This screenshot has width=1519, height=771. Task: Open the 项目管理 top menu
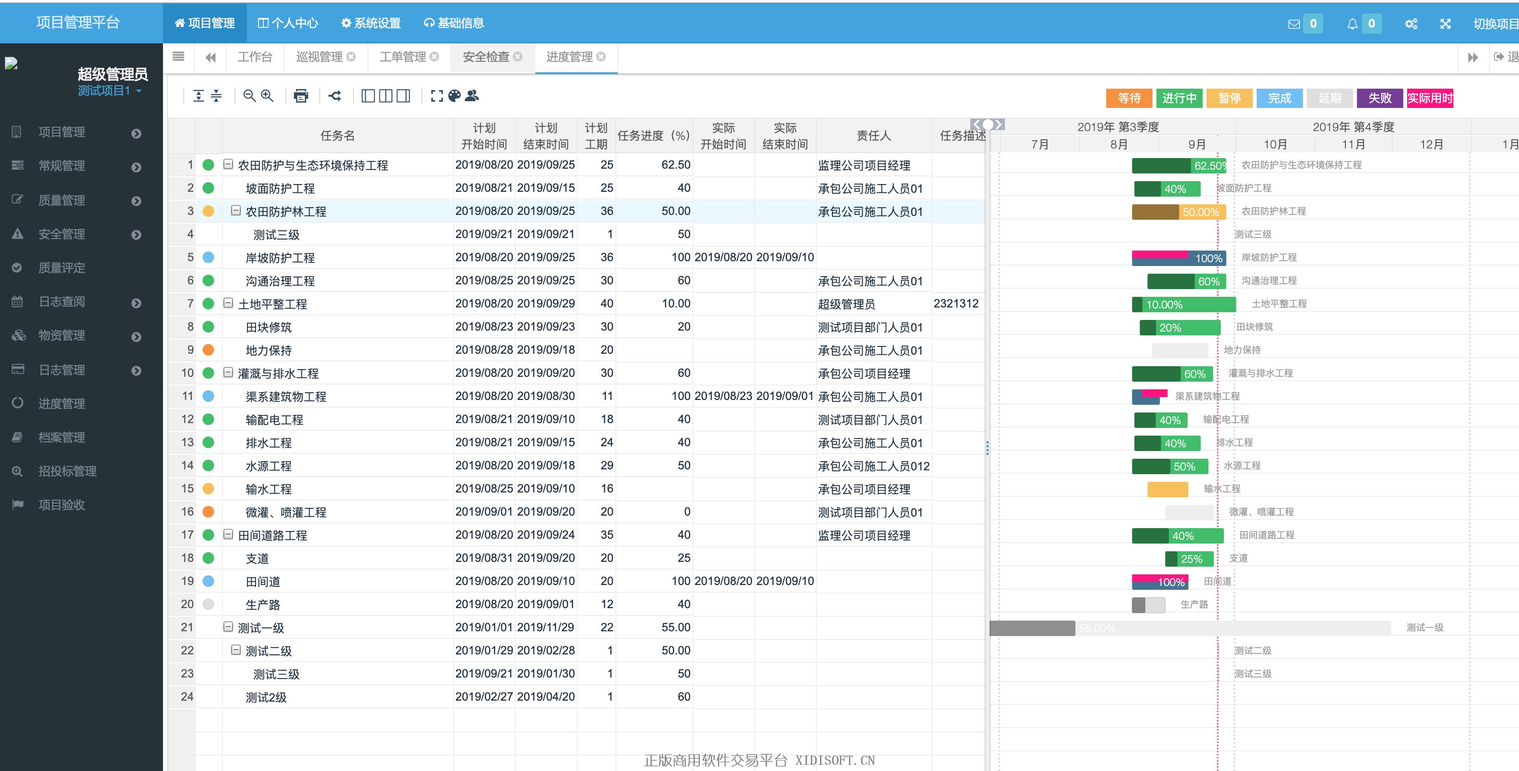204,23
